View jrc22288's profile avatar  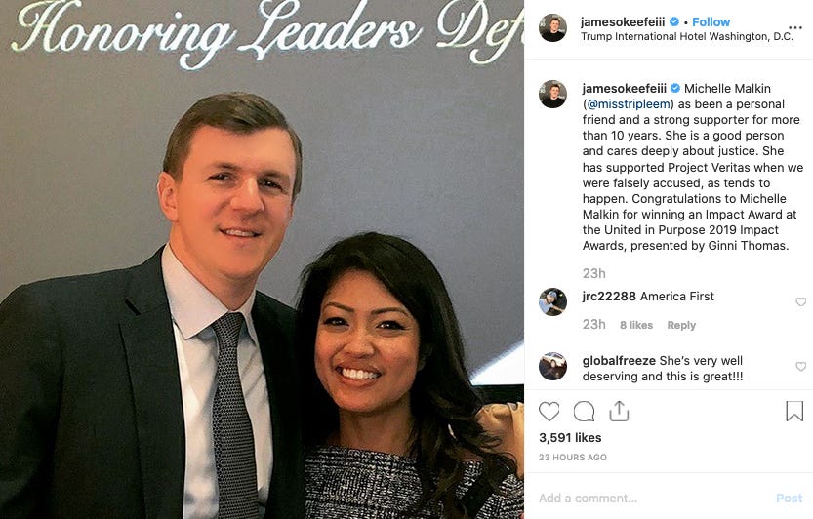pos(552,301)
